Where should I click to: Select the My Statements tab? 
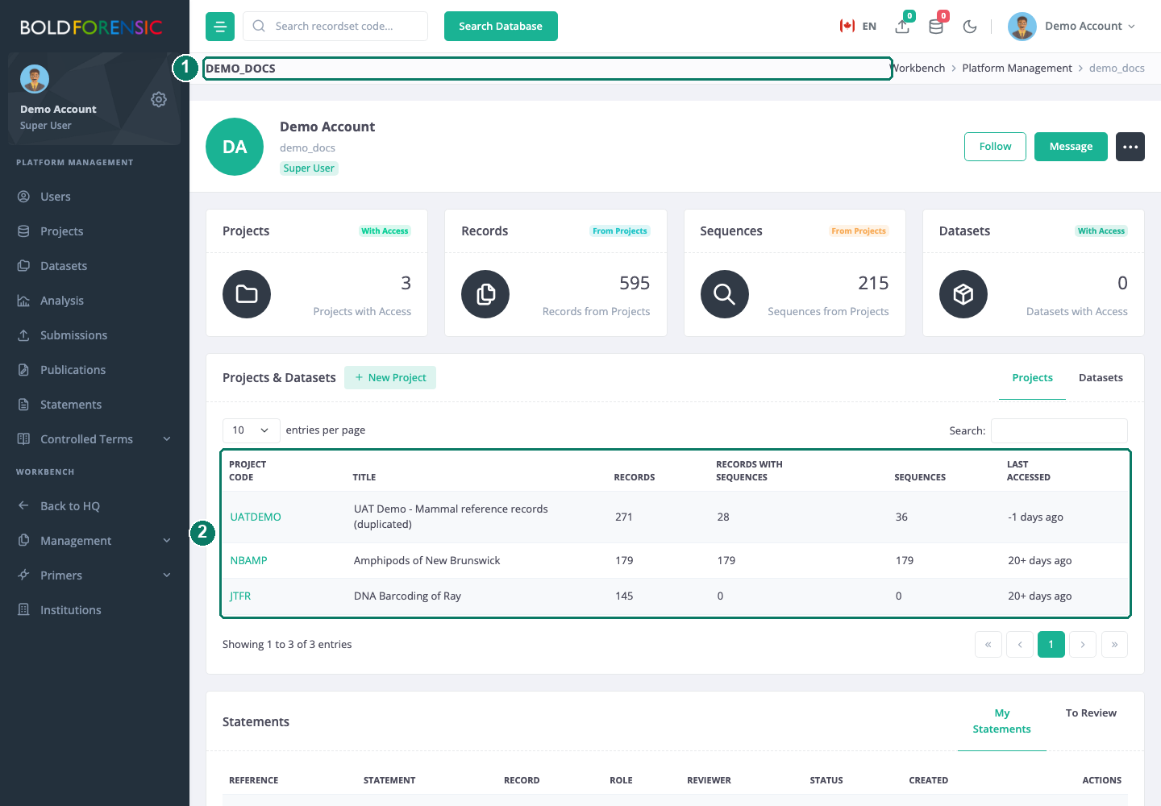[1002, 721]
